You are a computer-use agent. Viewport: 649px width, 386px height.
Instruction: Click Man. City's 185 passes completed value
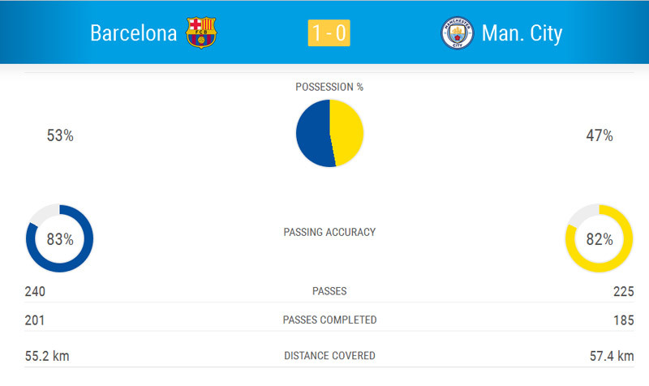(623, 320)
